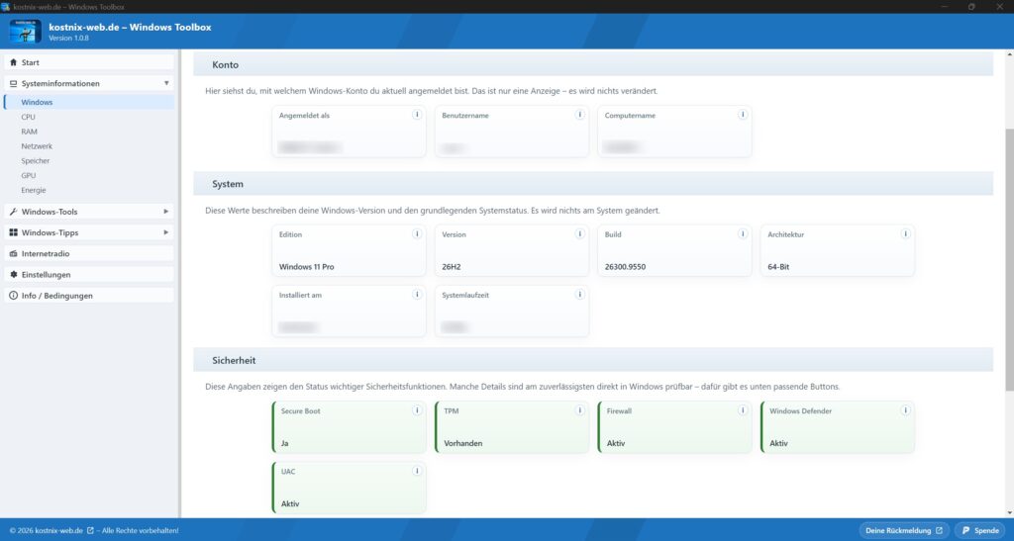Select CPU under Systeminformationen

(28, 117)
